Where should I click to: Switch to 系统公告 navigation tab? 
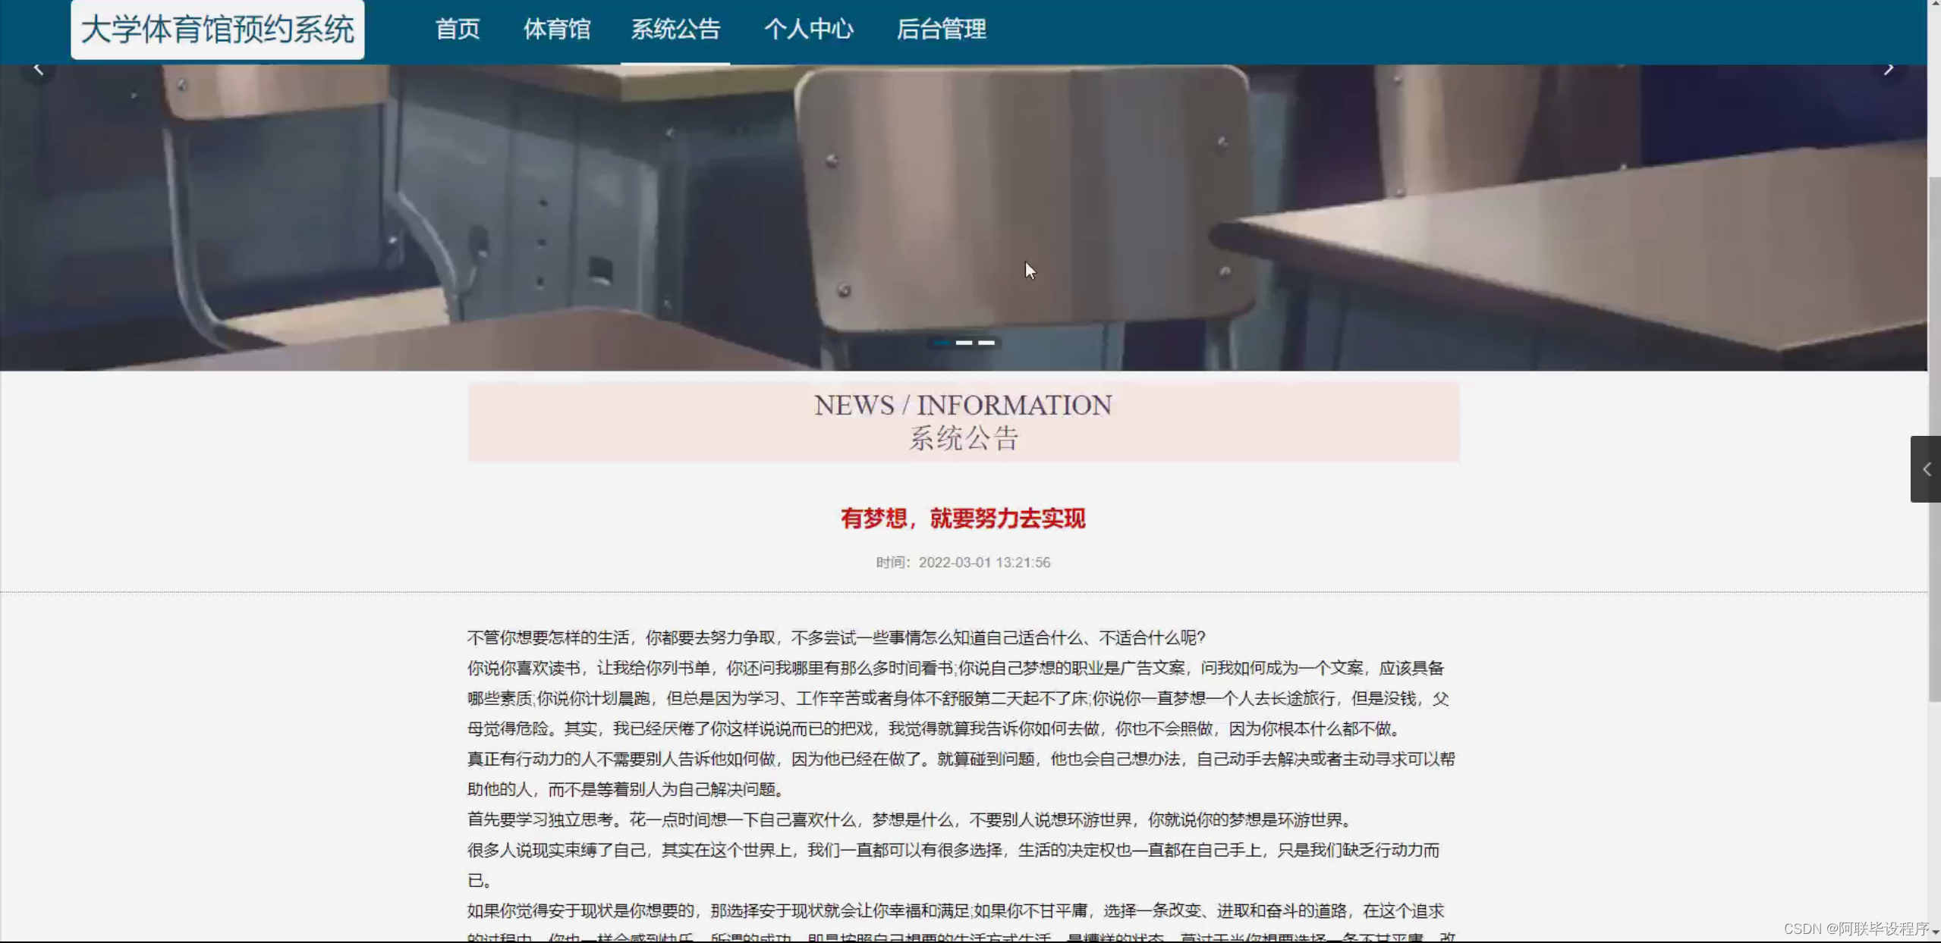coord(675,30)
